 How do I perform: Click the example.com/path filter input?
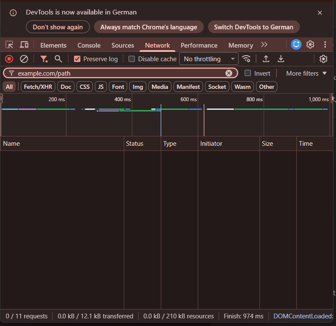pyautogui.click(x=120, y=73)
